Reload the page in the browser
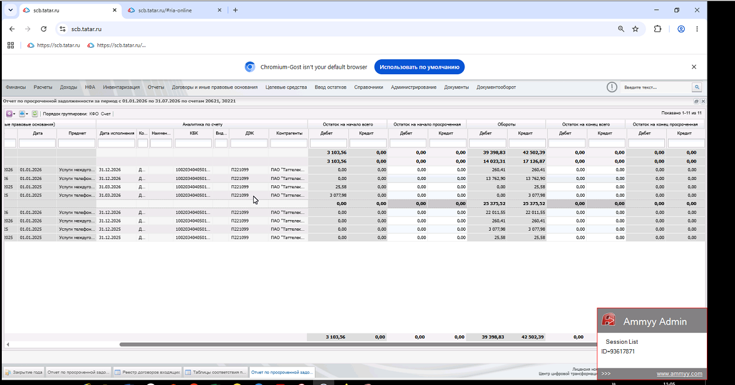Viewport: 735px width, 385px height. pyautogui.click(x=44, y=29)
